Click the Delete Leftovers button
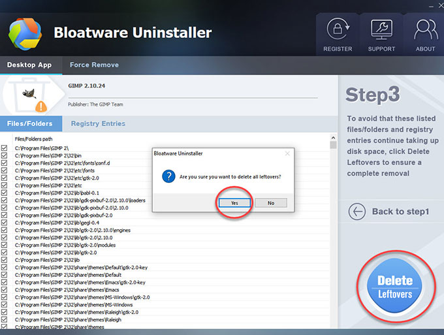Image resolution: width=444 pixels, height=335 pixels. point(395,286)
